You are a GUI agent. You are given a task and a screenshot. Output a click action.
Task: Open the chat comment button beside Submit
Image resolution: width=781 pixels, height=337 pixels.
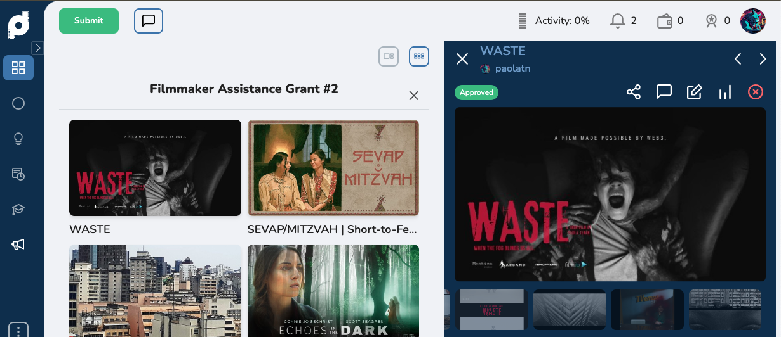click(x=149, y=21)
